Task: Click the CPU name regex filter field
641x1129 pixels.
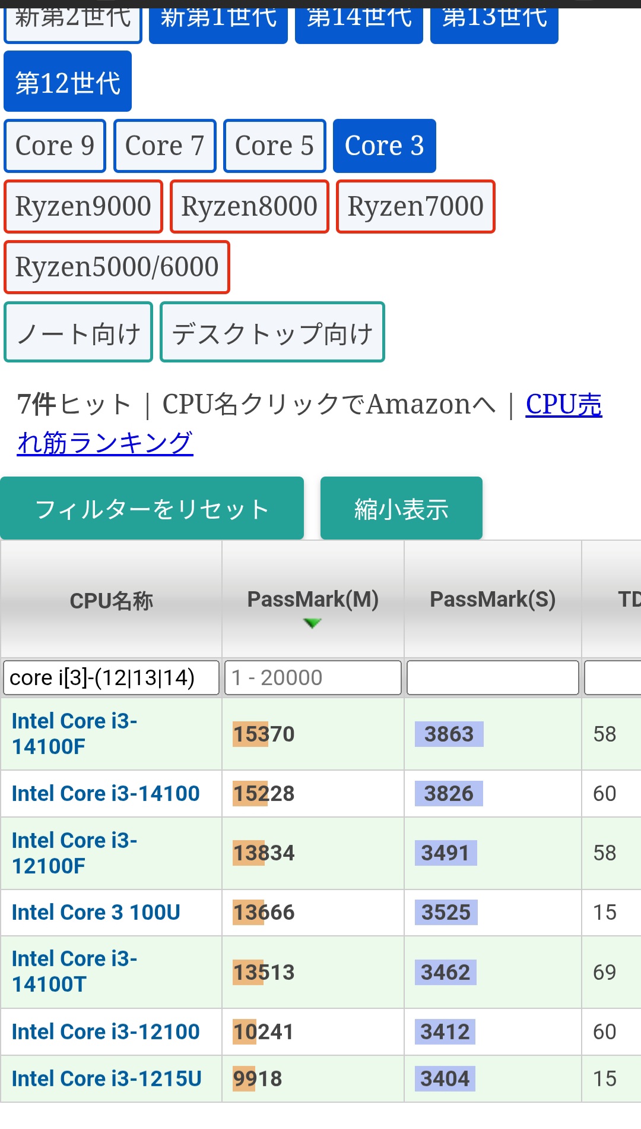Action: [111, 677]
